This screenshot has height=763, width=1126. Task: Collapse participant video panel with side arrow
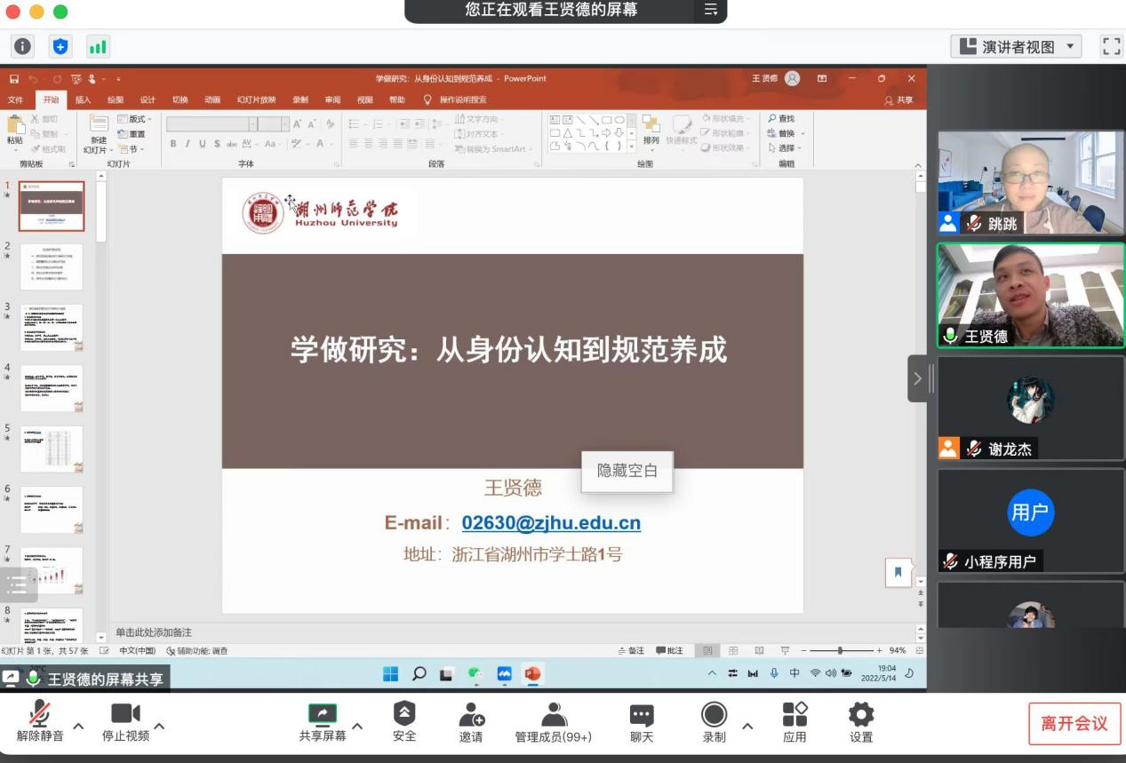[917, 378]
